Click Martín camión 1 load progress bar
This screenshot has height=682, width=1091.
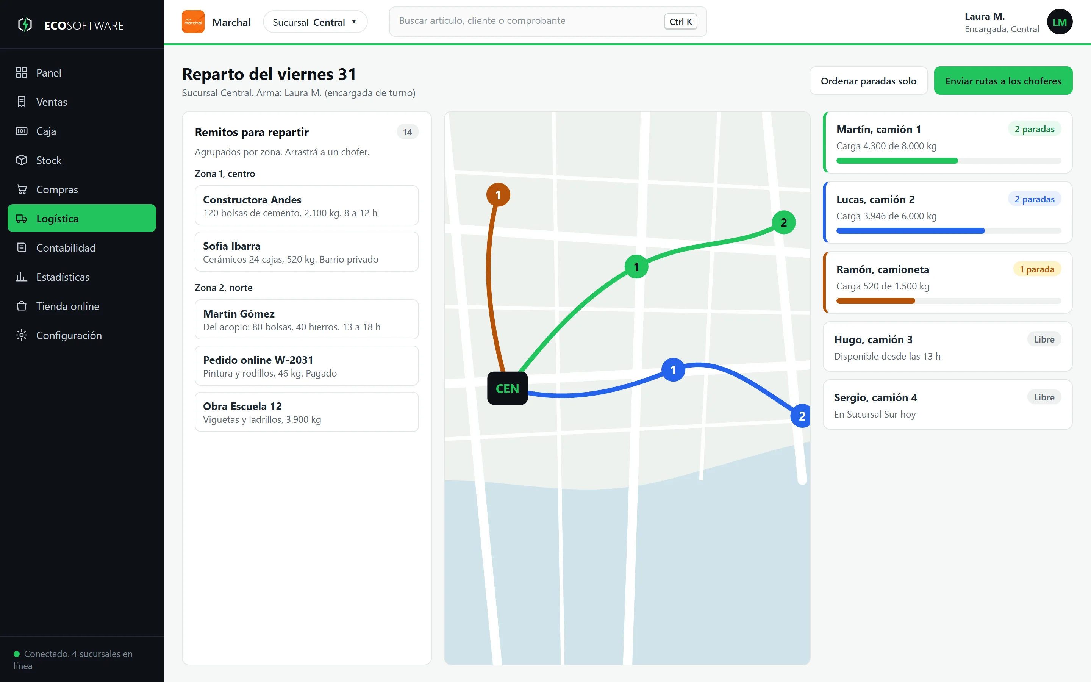949,161
